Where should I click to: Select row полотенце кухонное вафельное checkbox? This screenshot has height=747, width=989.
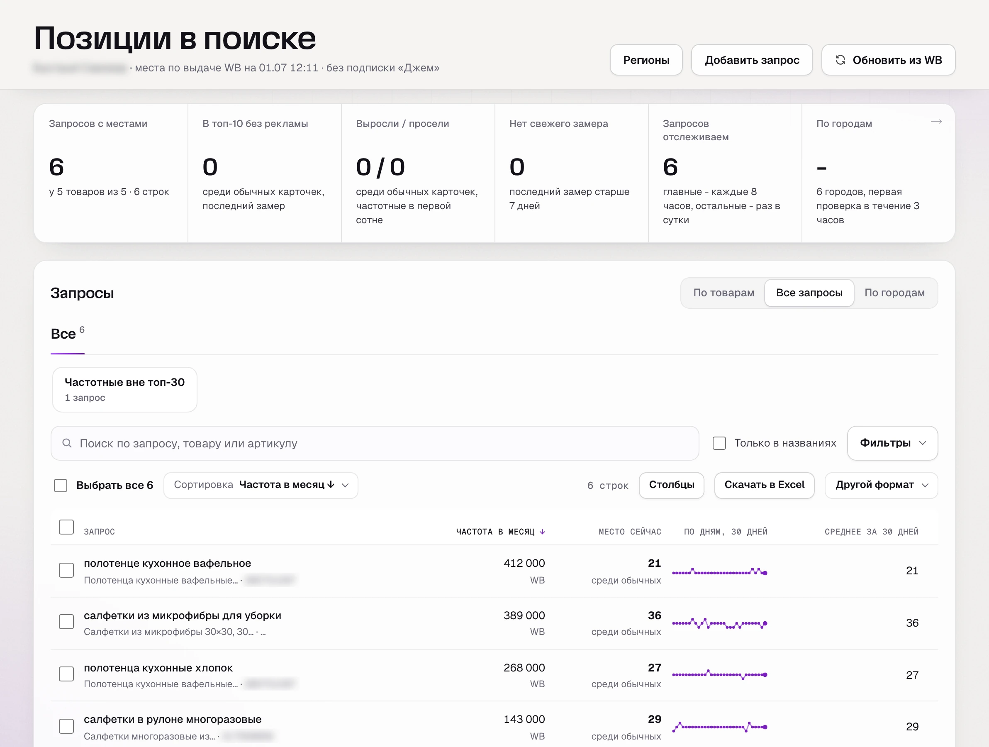66,570
